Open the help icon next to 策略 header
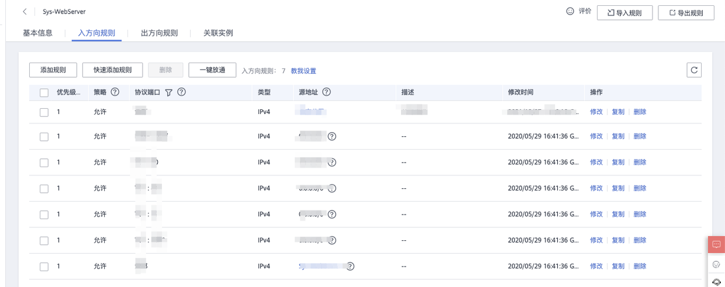Viewport: 725px width, 287px height. click(115, 92)
